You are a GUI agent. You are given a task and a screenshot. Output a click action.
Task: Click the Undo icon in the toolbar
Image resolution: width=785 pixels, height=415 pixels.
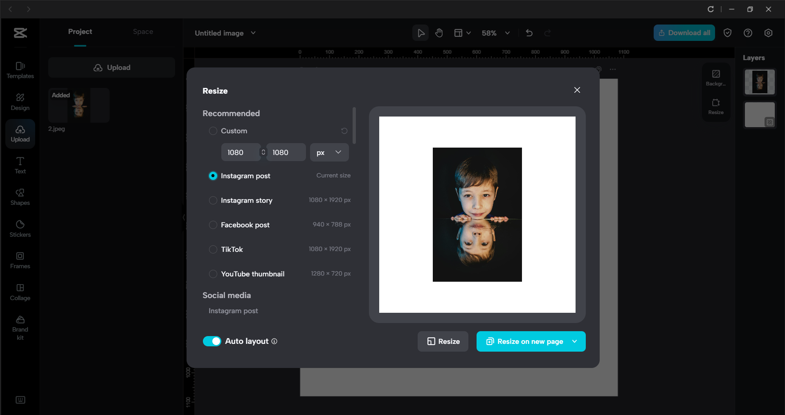point(529,33)
